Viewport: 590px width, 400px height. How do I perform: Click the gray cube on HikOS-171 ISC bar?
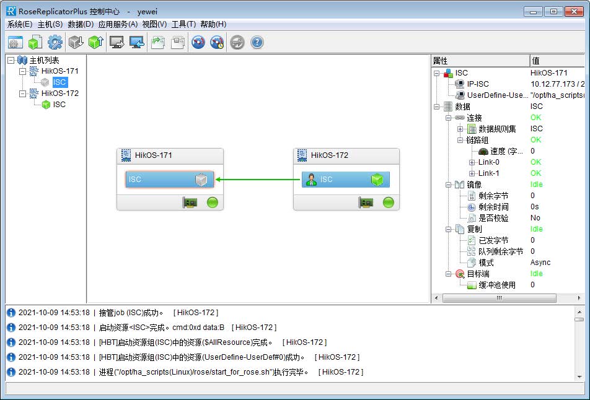point(201,180)
